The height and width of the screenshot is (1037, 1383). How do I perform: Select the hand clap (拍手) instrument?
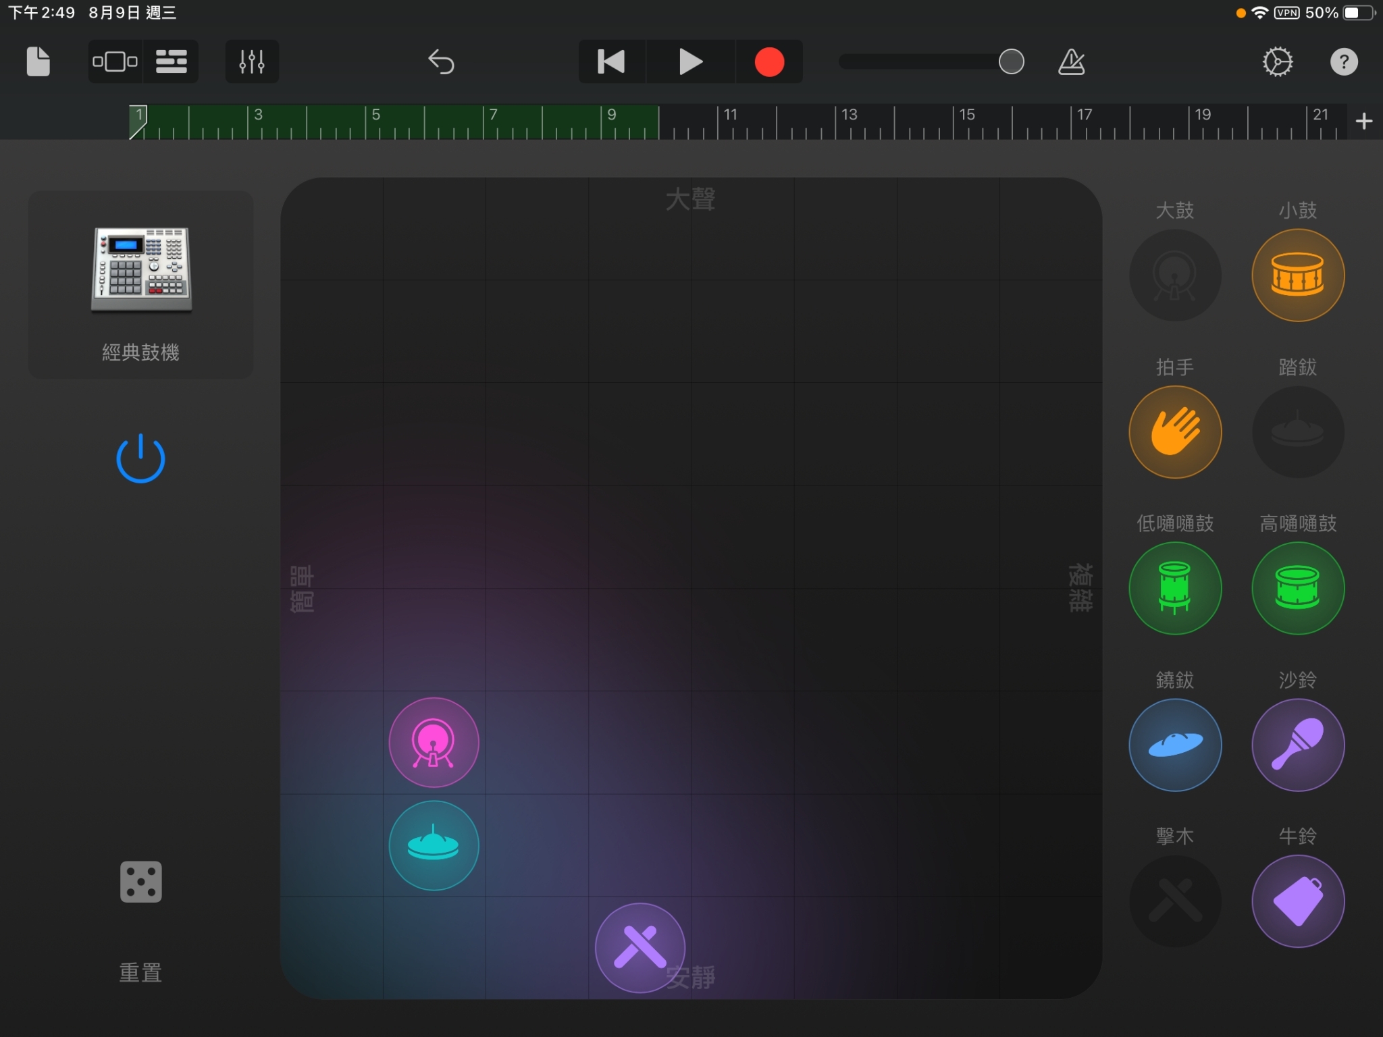1175,432
